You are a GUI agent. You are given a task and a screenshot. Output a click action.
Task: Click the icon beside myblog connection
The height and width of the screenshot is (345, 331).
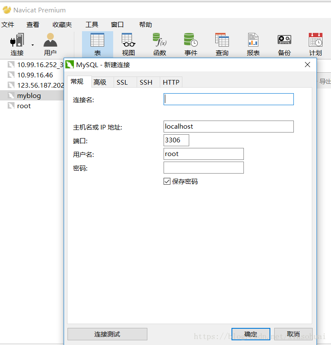11,95
